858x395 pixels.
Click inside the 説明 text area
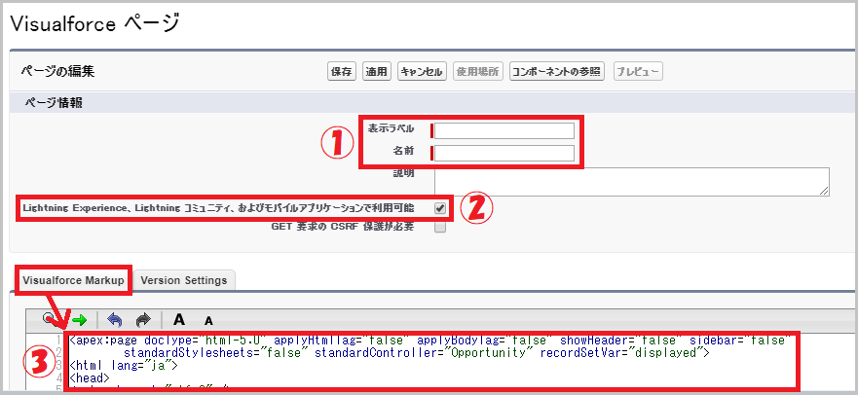tap(631, 181)
